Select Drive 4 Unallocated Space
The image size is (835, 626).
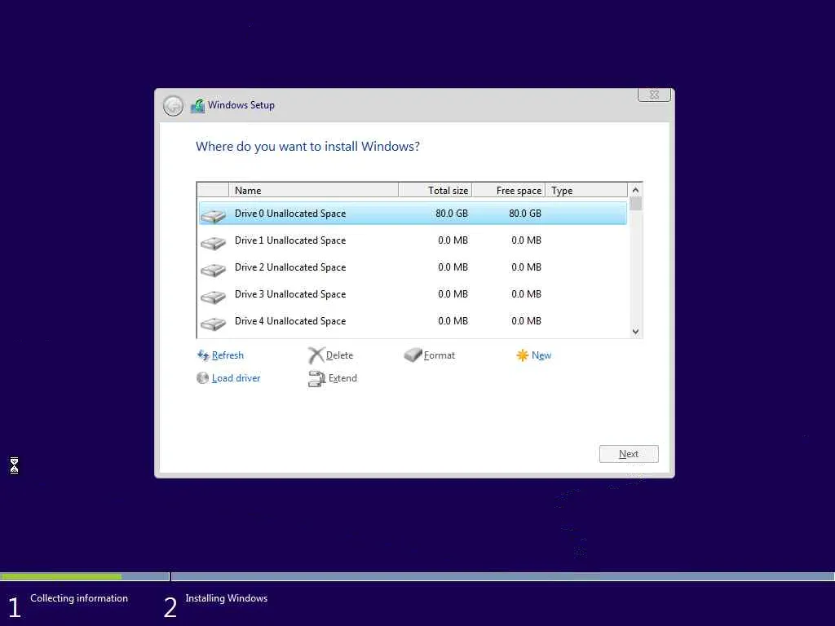[x=412, y=321]
